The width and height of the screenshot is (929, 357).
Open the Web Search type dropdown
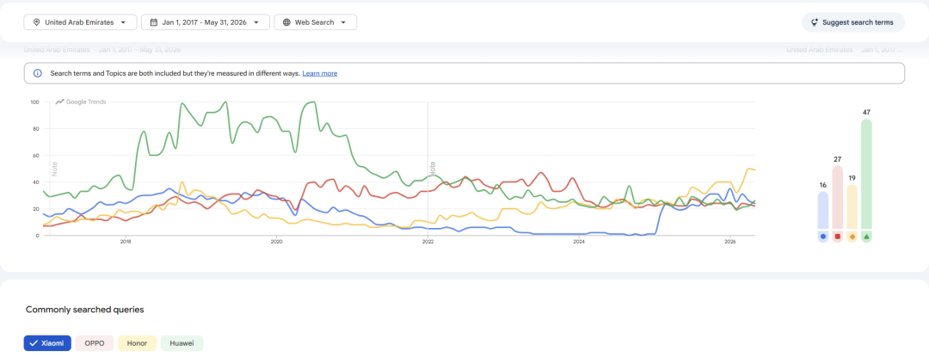[316, 22]
